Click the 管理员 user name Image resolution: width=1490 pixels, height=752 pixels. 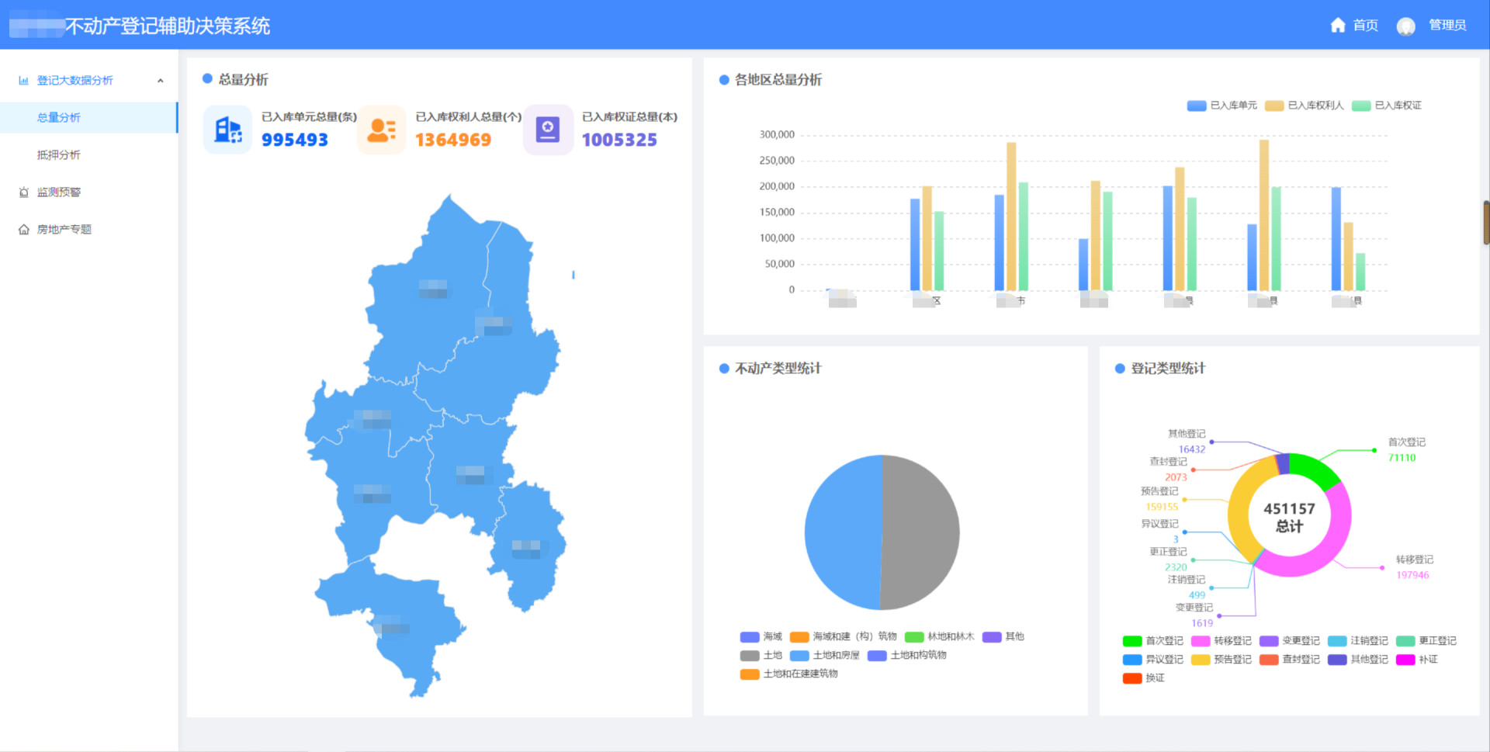1447,26
